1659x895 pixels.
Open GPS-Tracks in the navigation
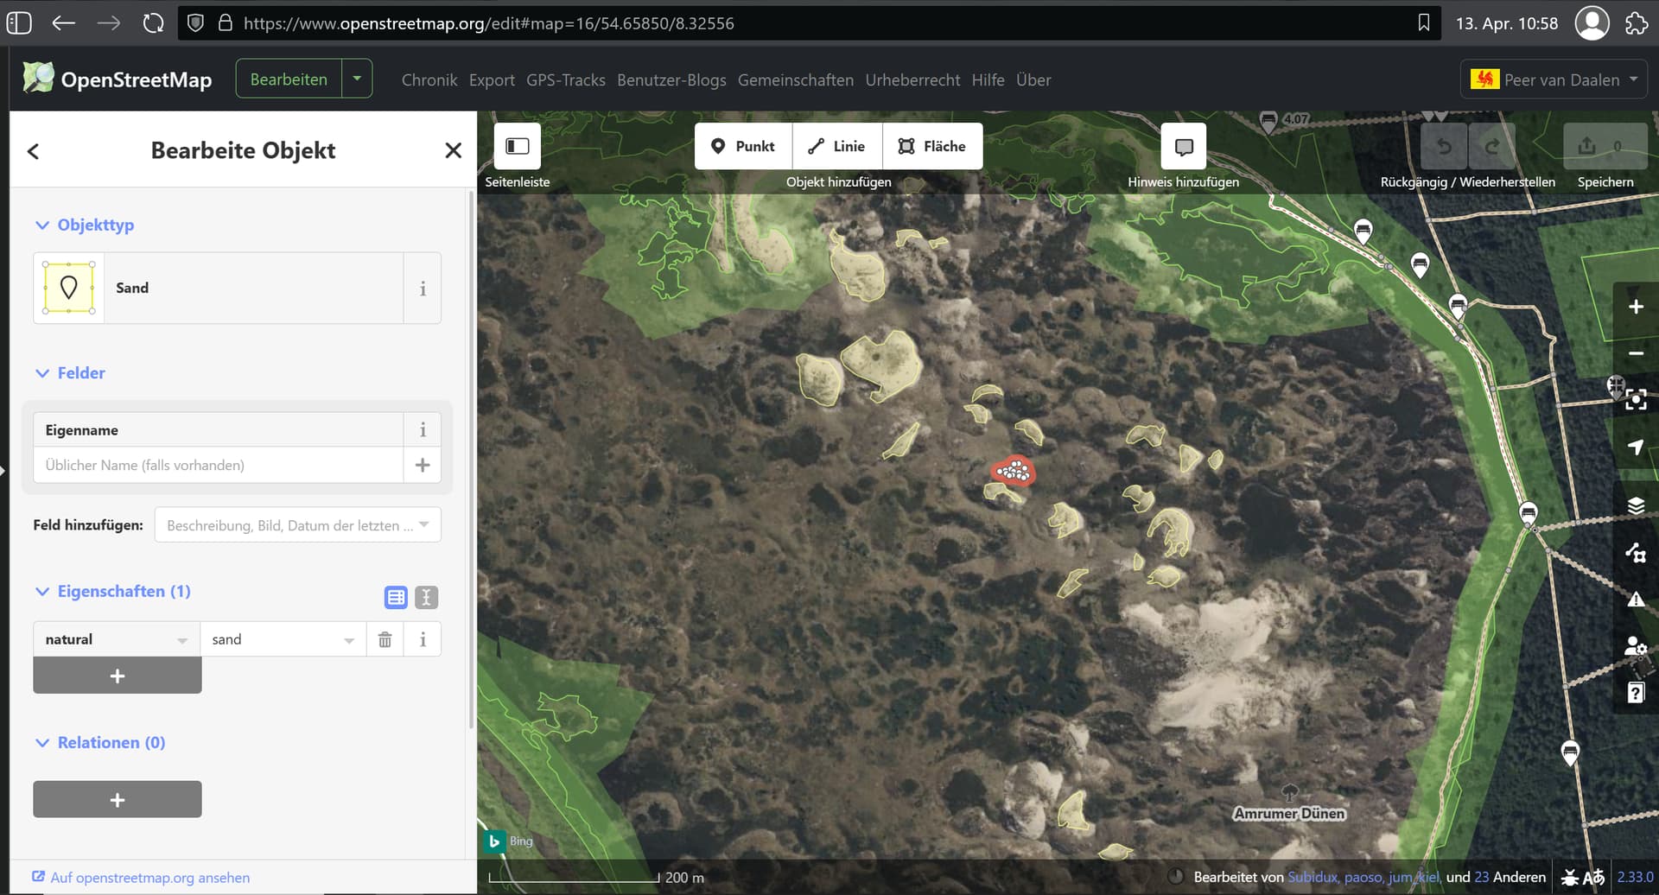coord(566,79)
